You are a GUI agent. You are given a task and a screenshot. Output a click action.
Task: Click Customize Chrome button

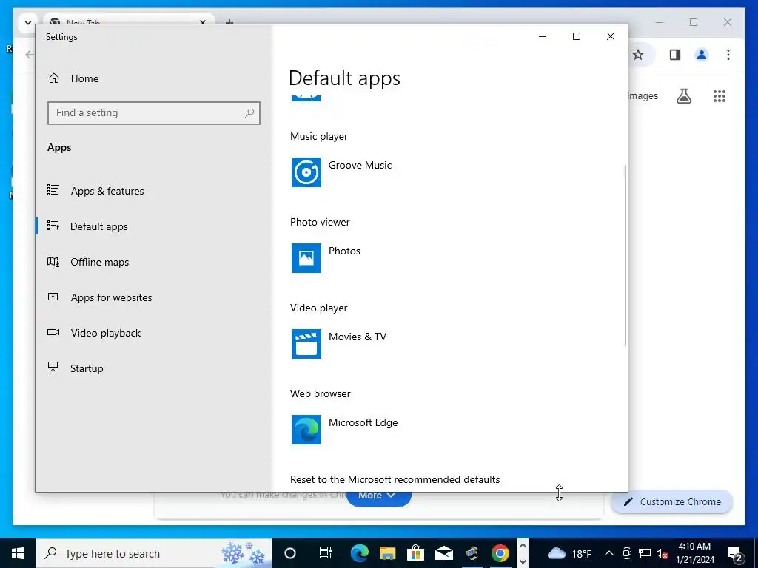coord(672,502)
